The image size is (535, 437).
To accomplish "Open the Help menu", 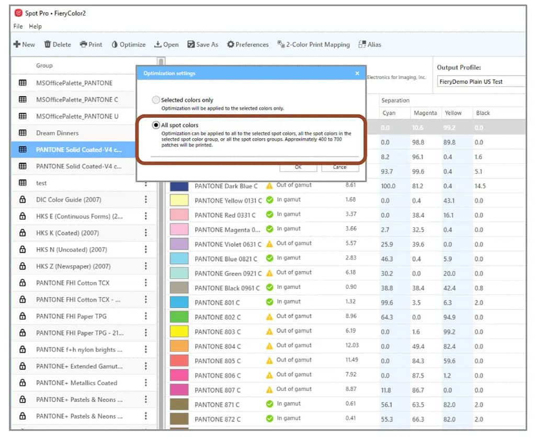I will coord(35,26).
